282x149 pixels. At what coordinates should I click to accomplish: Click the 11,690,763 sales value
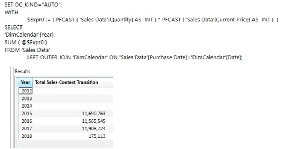[x=94, y=114]
